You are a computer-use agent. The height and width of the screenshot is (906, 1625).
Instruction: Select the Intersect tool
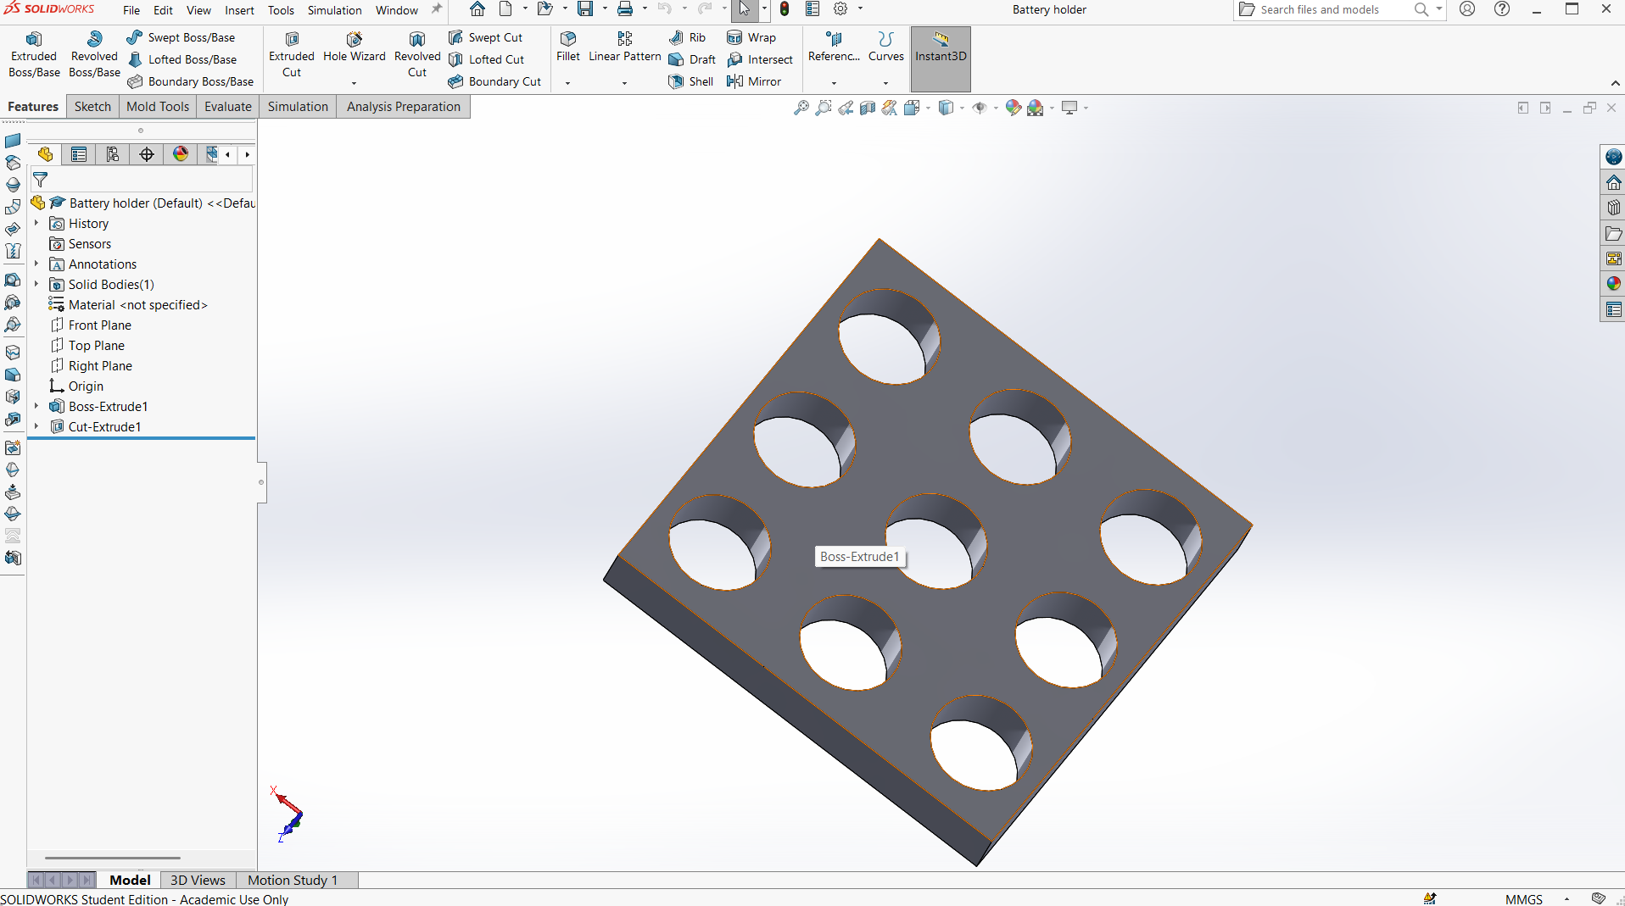(x=760, y=59)
